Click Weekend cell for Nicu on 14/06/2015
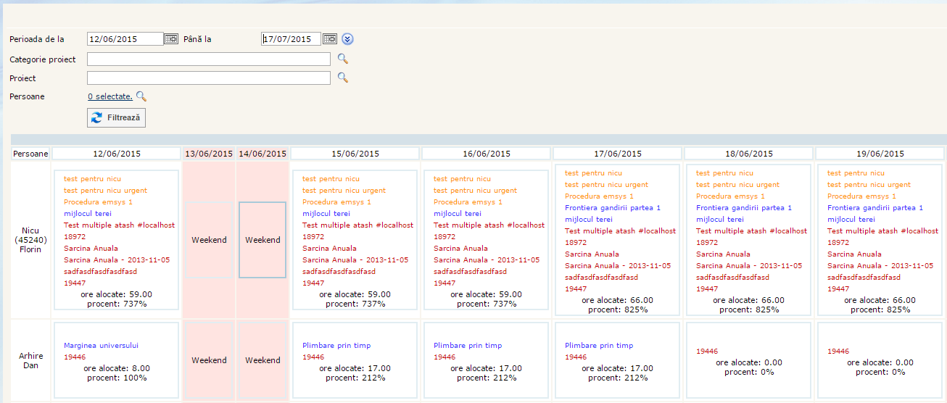The image size is (947, 403). coord(262,240)
